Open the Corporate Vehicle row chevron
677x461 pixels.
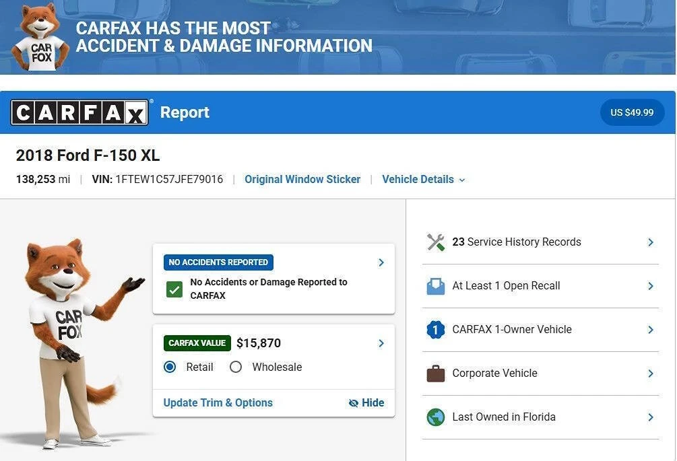651,374
